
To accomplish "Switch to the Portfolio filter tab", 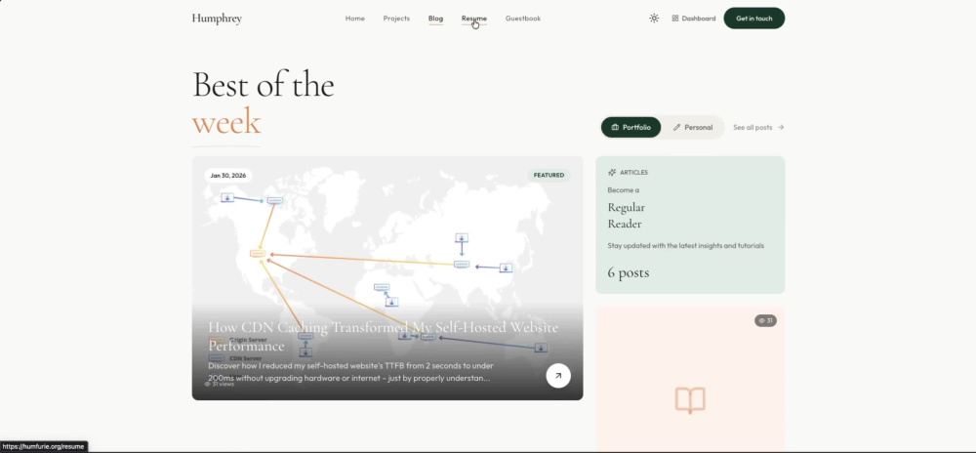I will [x=630, y=128].
